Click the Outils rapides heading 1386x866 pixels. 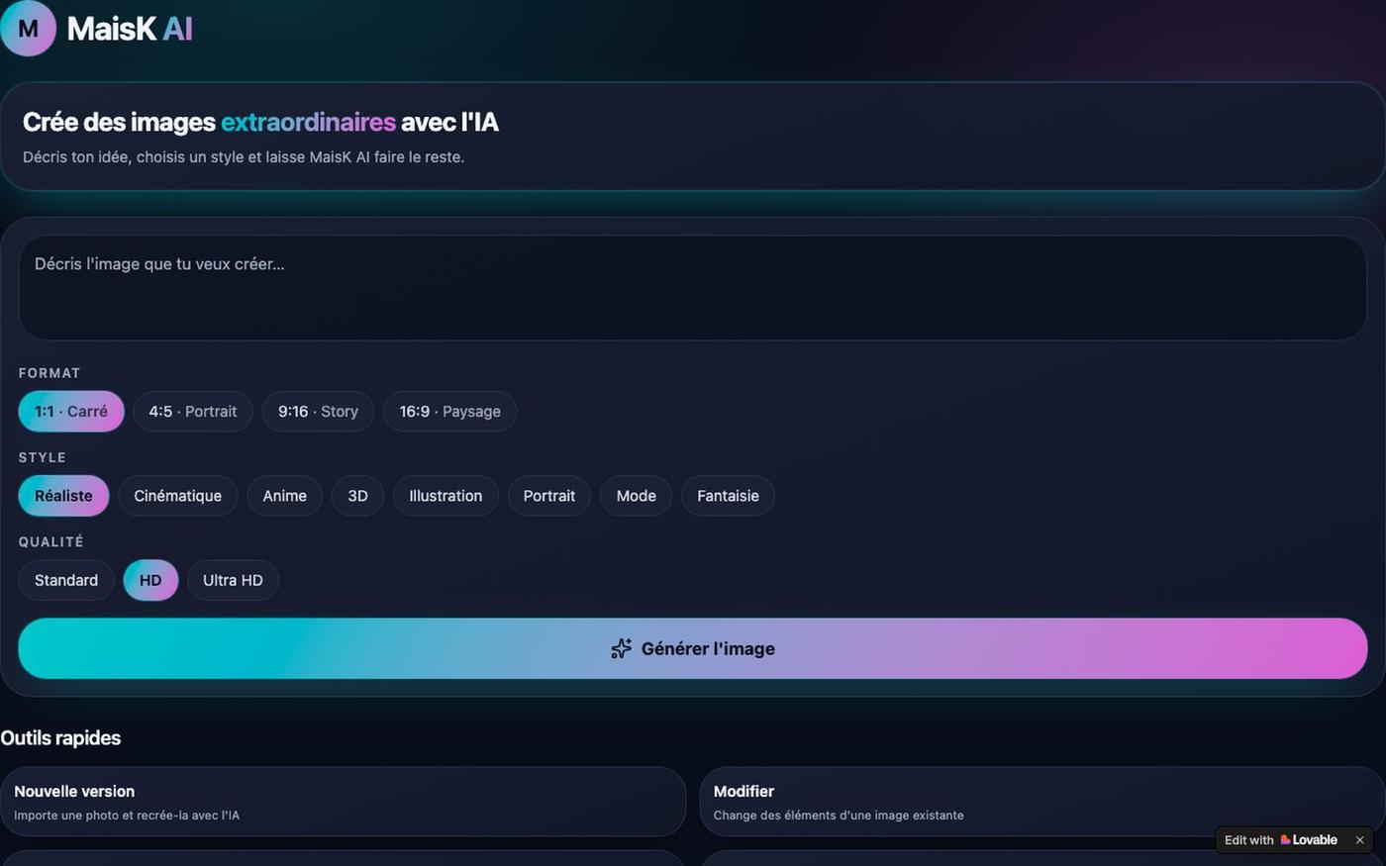(60, 738)
